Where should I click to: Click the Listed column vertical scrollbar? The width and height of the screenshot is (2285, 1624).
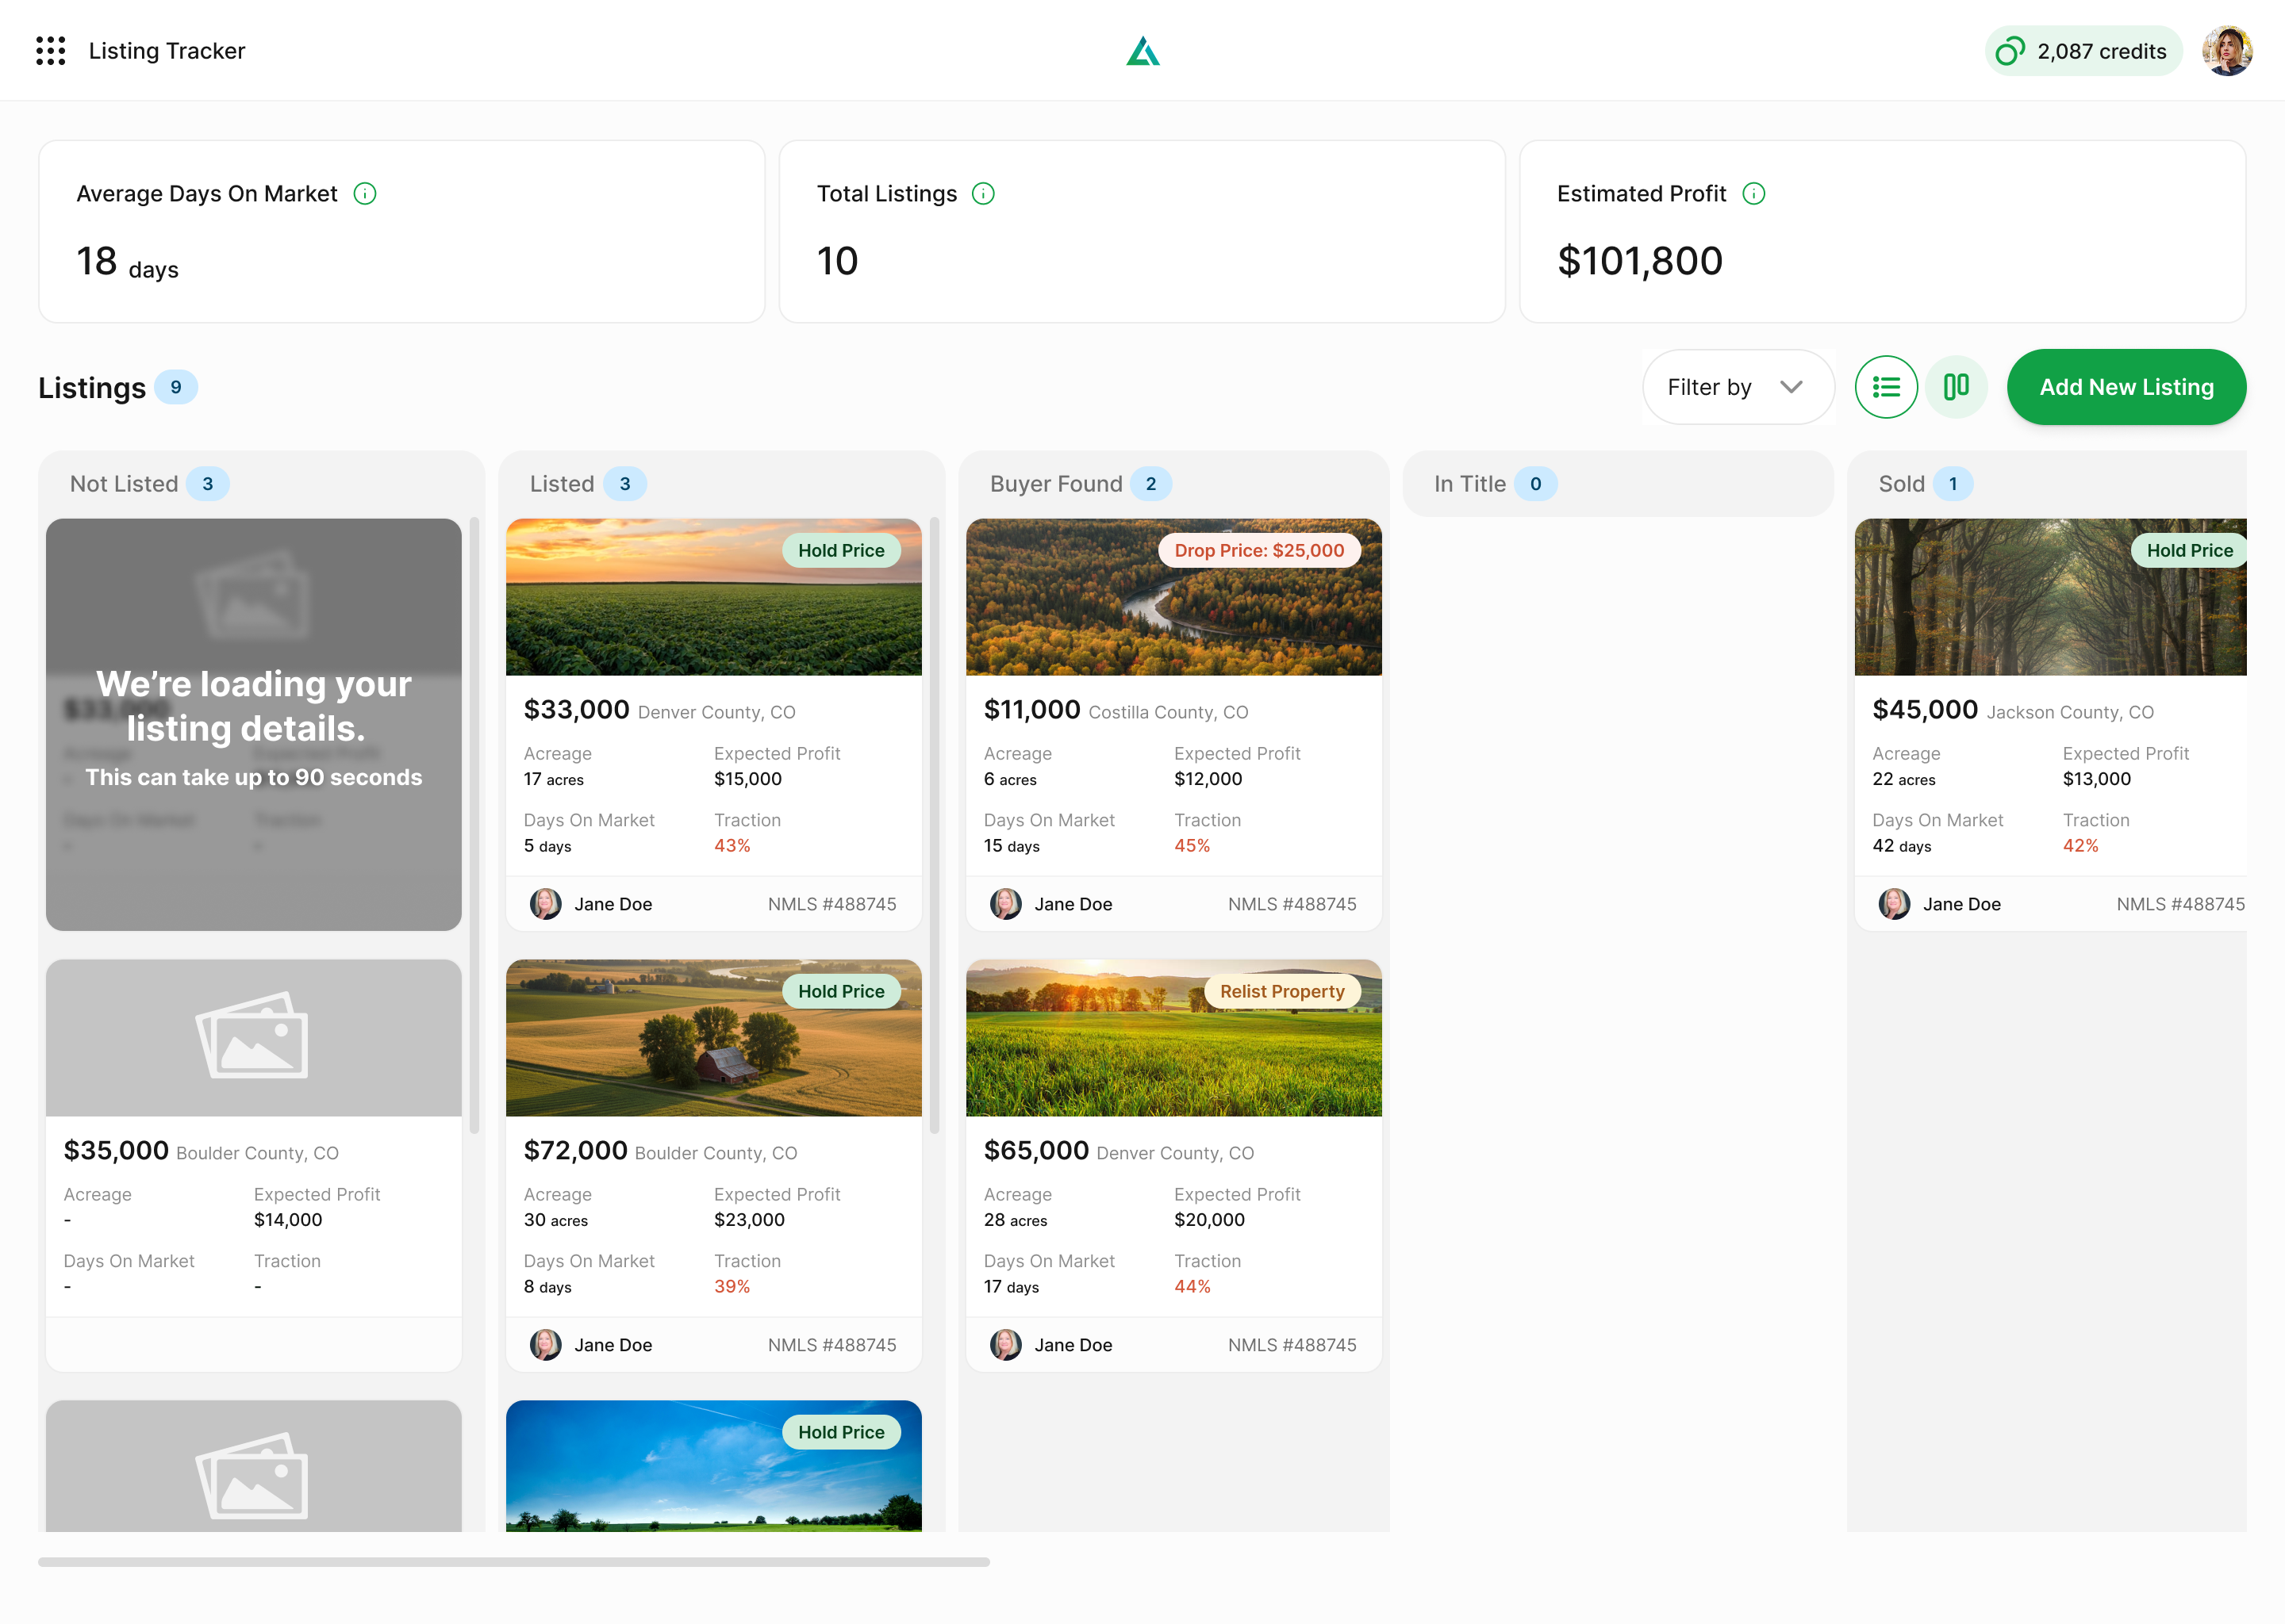935,825
